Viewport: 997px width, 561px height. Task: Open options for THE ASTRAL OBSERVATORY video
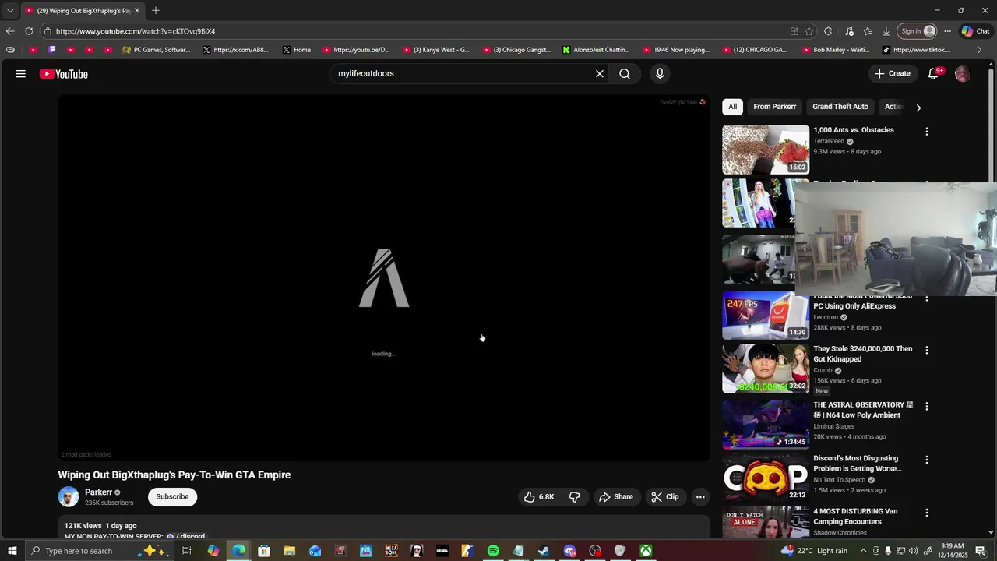(927, 407)
